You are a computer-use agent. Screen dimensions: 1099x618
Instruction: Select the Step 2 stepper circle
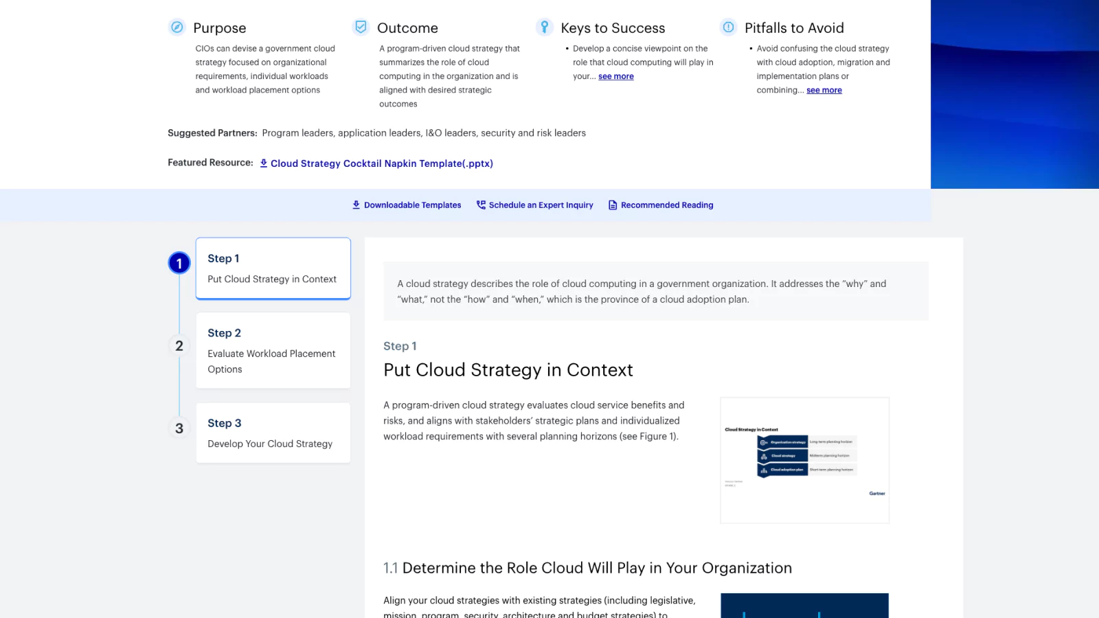click(179, 345)
